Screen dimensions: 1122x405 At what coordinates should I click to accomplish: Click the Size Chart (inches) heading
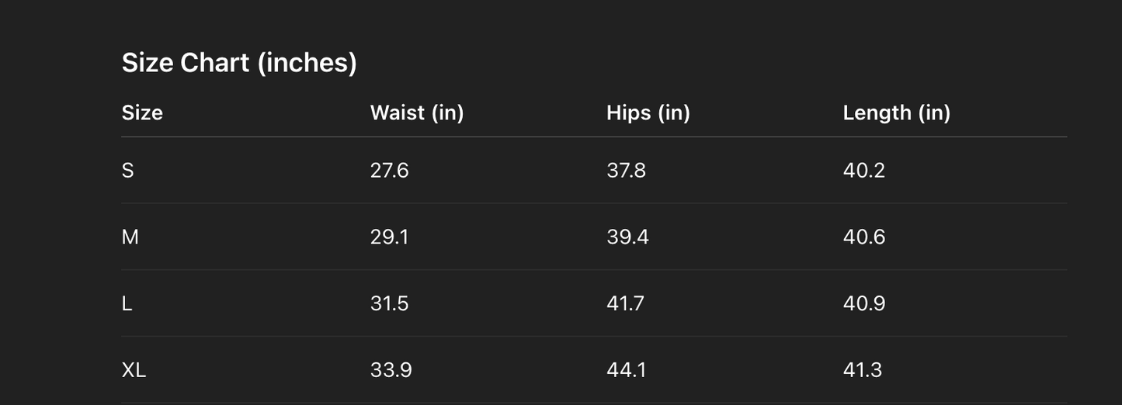239,63
